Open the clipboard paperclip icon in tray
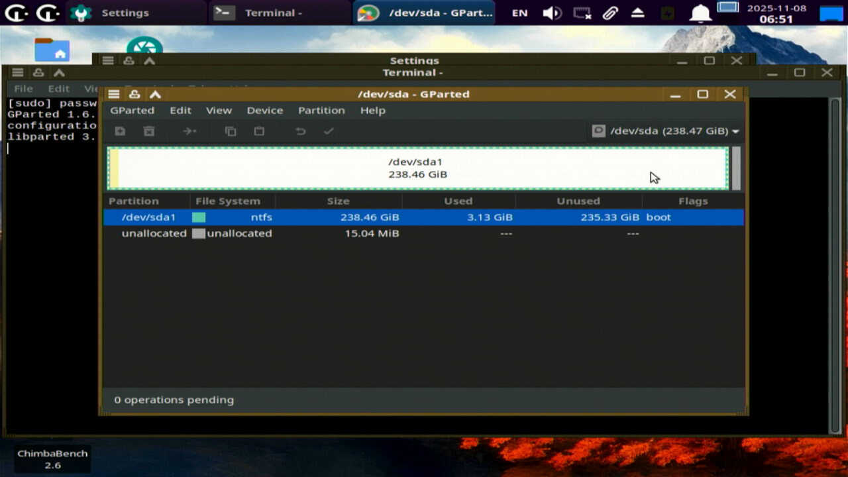The width and height of the screenshot is (848, 477). click(610, 13)
